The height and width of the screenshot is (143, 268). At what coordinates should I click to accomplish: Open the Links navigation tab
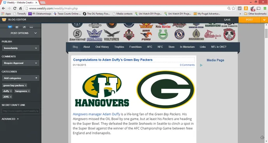click(203, 47)
